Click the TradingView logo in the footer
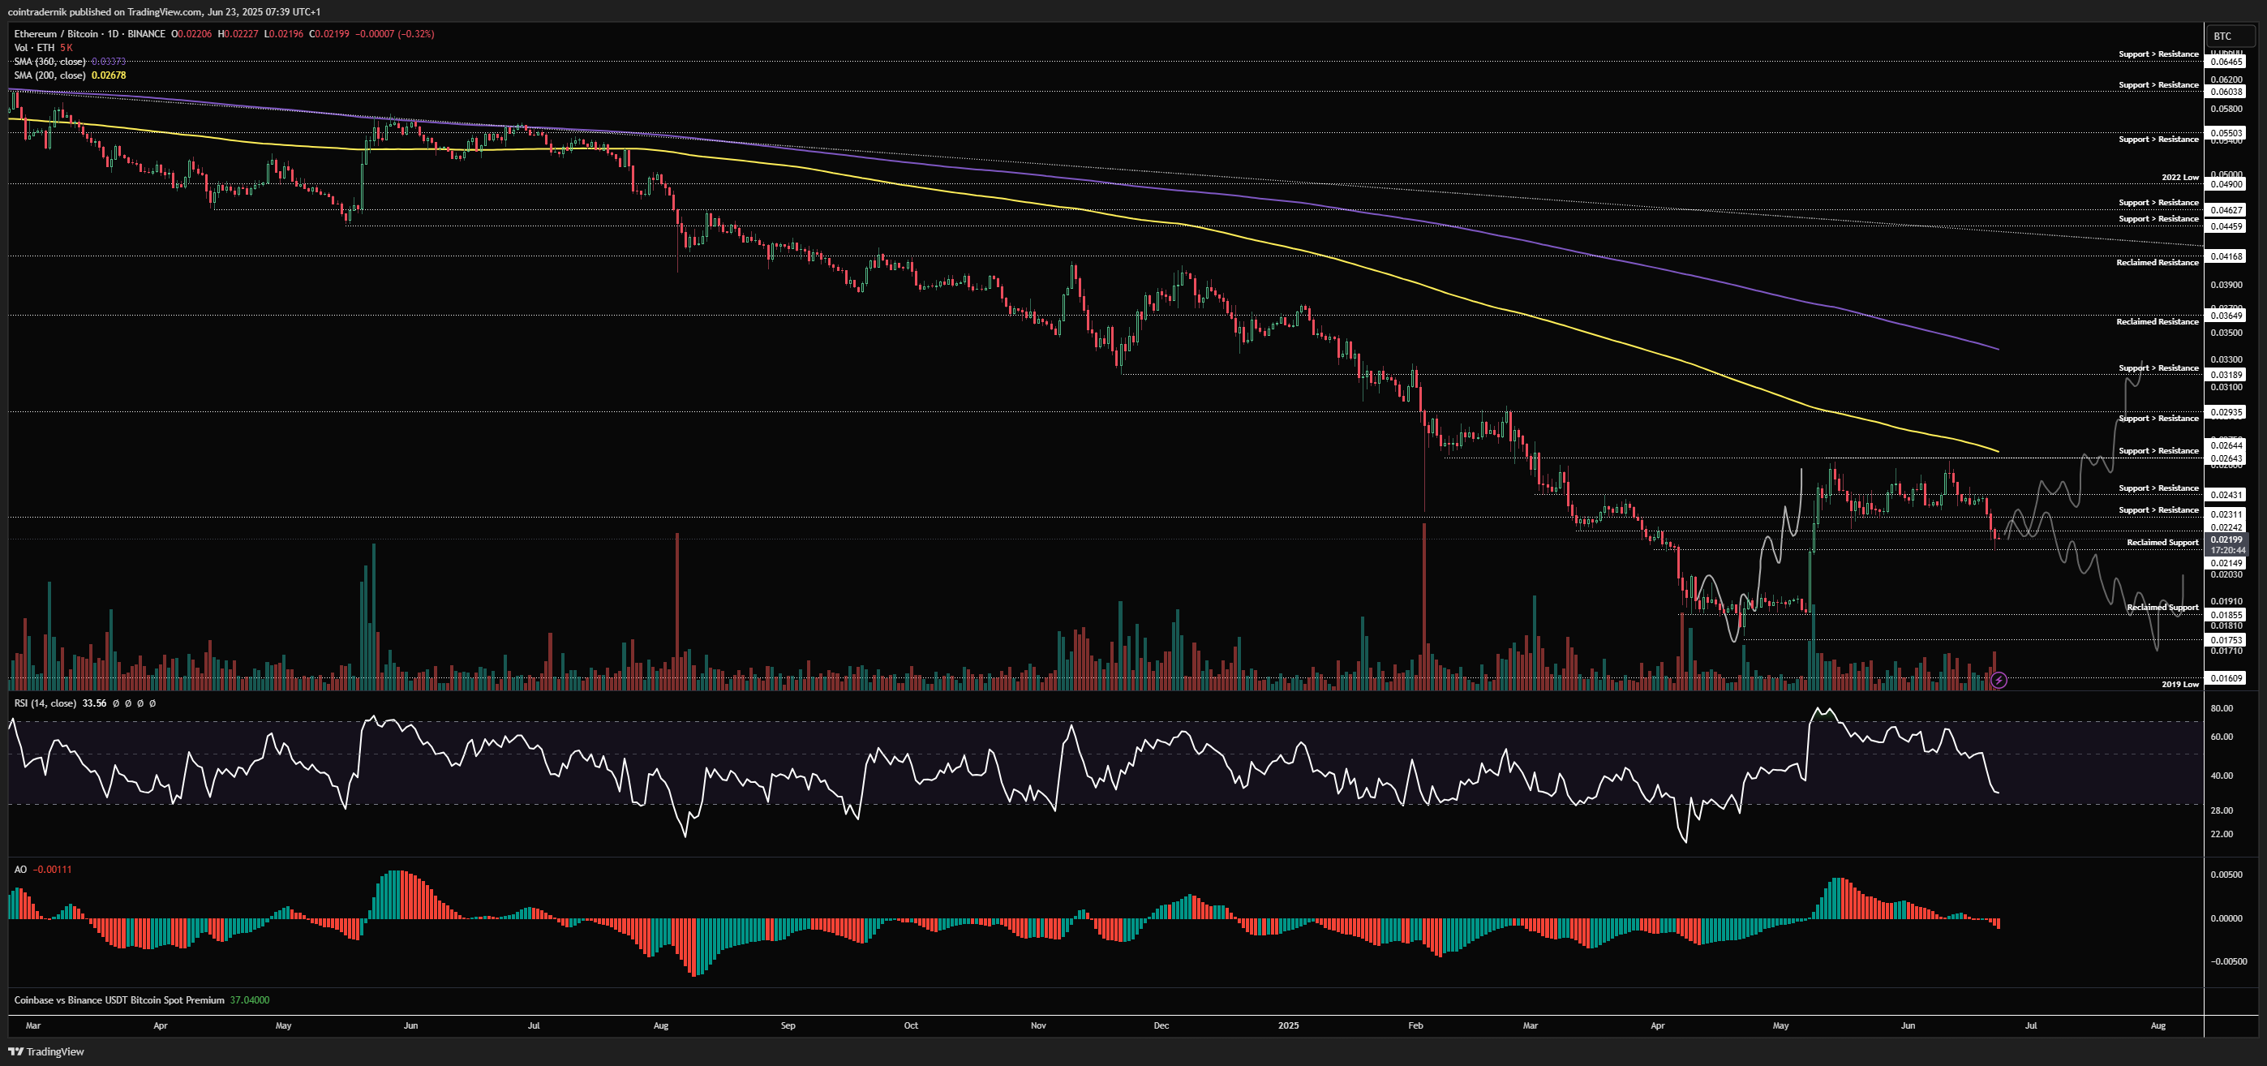The image size is (2267, 1066). pyautogui.click(x=47, y=1051)
